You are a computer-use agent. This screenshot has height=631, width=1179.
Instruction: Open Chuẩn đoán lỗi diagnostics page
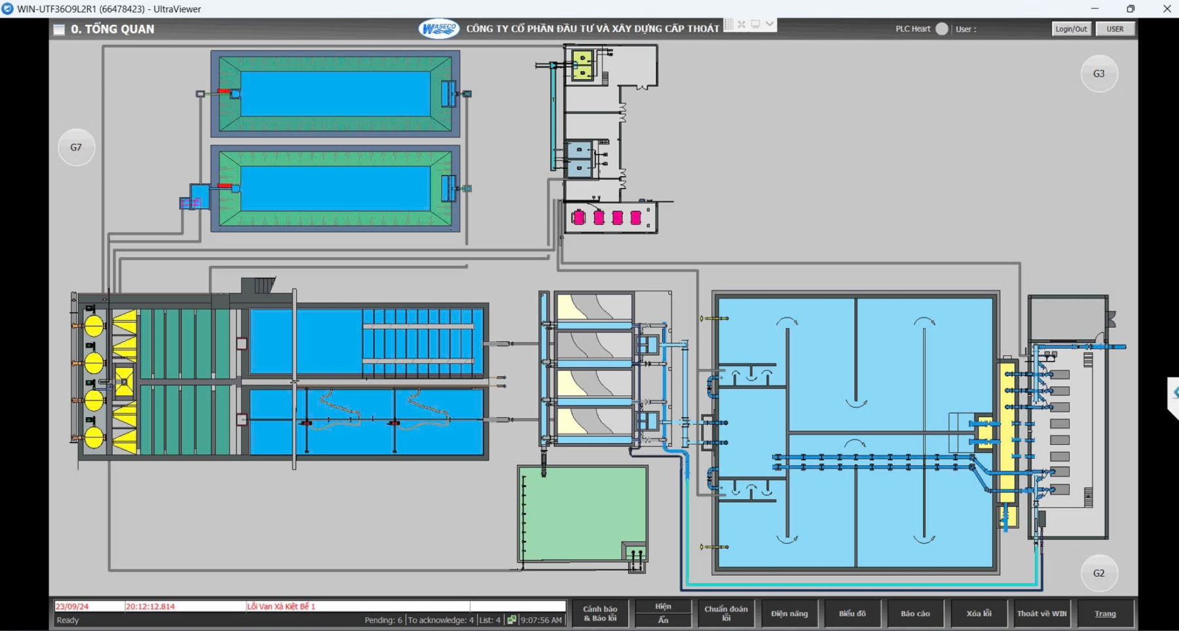point(726,613)
